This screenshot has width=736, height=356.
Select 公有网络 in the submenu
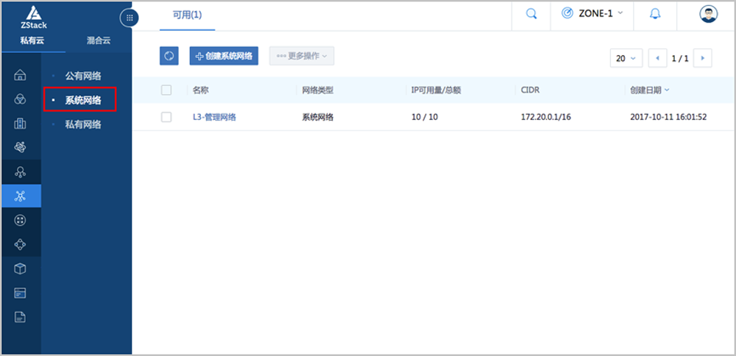tap(83, 76)
